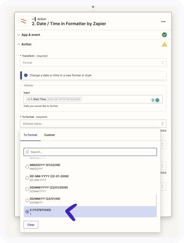Click the plus icon to add a step
184x243 pixels.
(x=93, y=7)
